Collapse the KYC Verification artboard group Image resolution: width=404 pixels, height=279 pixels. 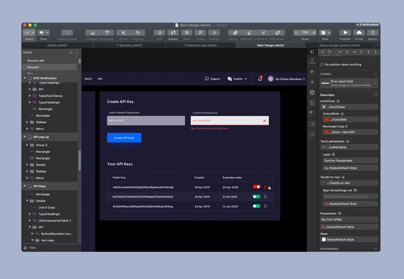pos(25,78)
